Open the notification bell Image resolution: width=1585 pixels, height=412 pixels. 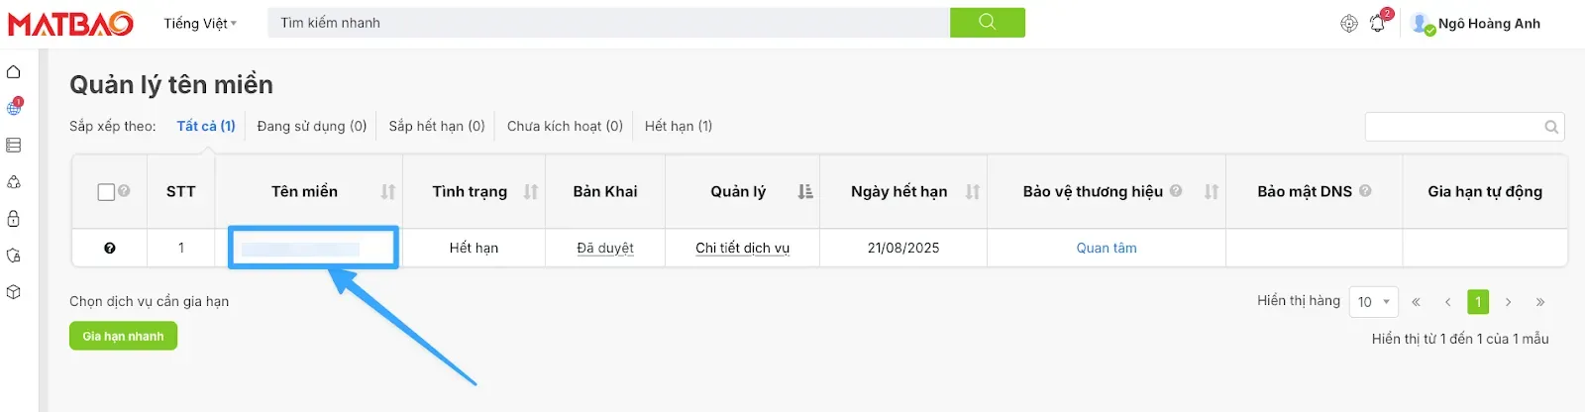[1377, 24]
